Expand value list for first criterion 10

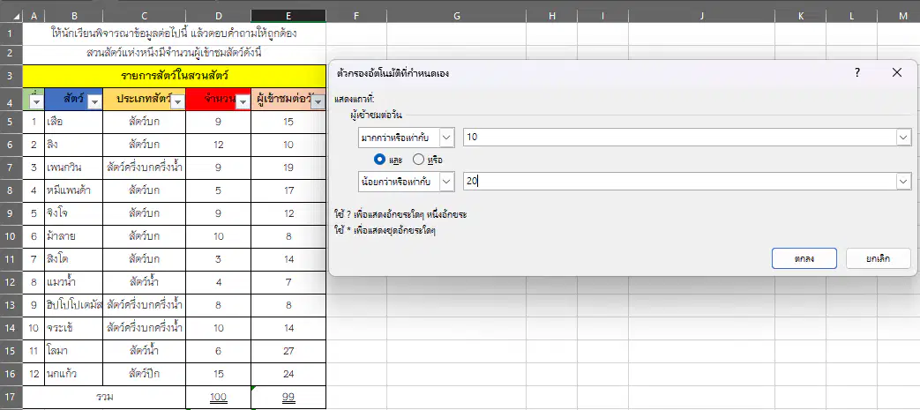903,138
